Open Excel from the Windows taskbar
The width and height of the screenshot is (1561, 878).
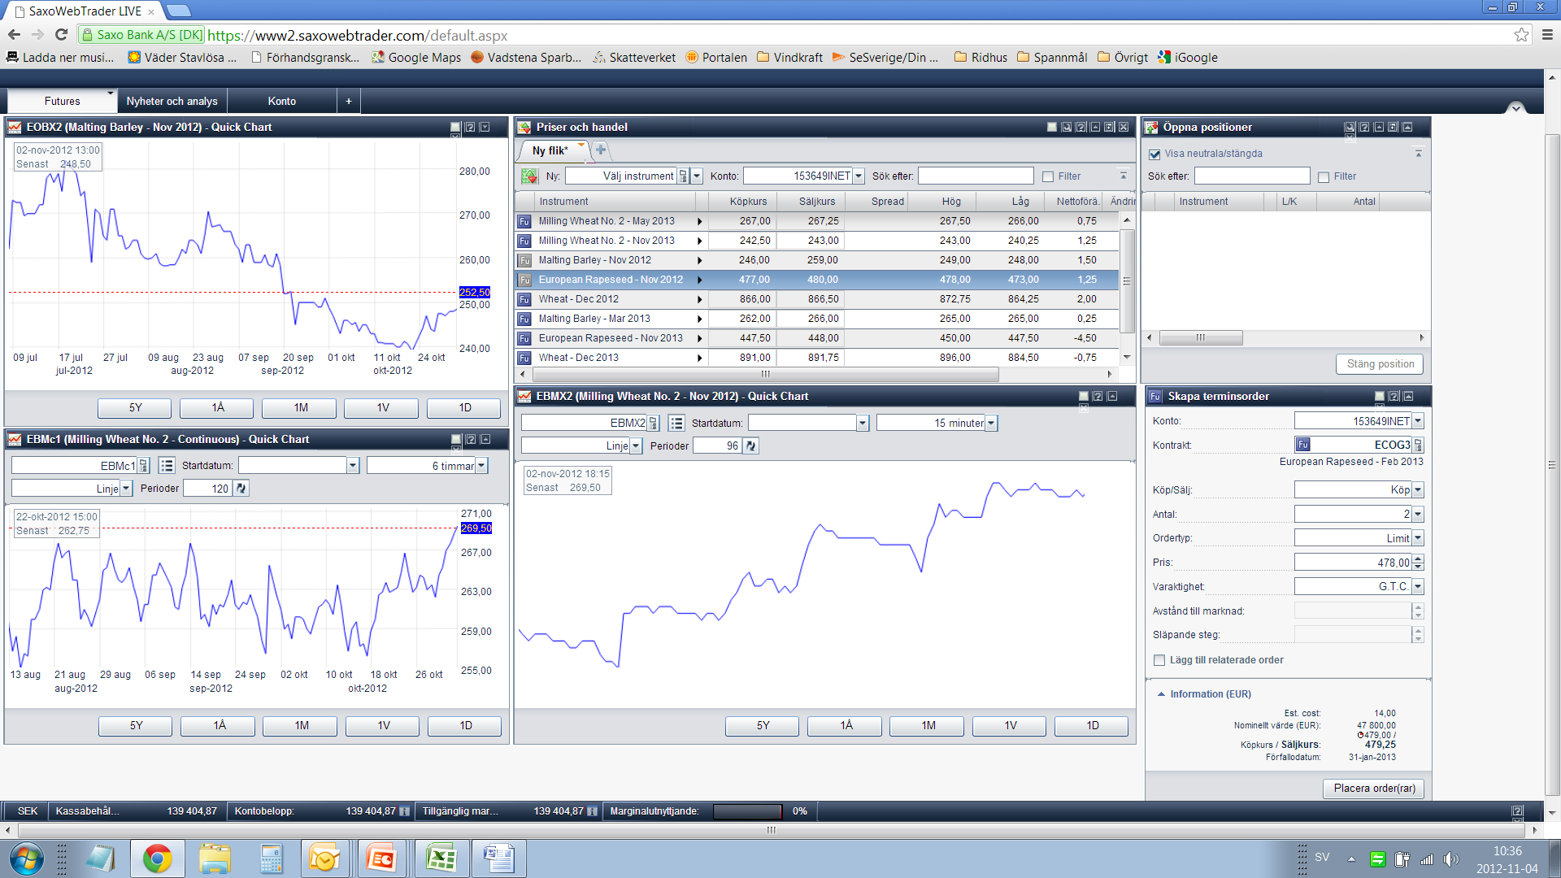coord(441,858)
